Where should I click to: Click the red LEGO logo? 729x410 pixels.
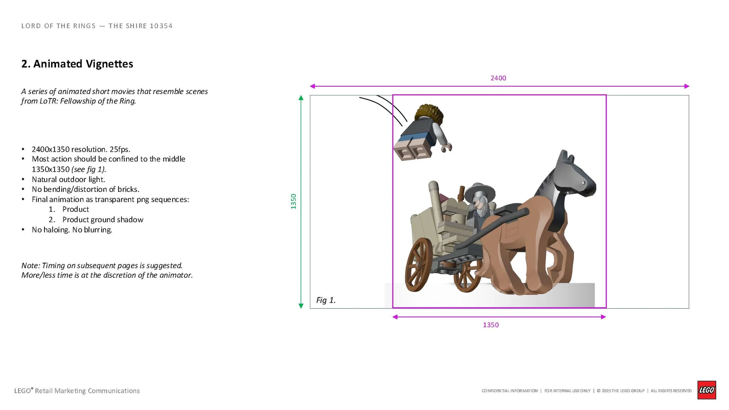706,390
